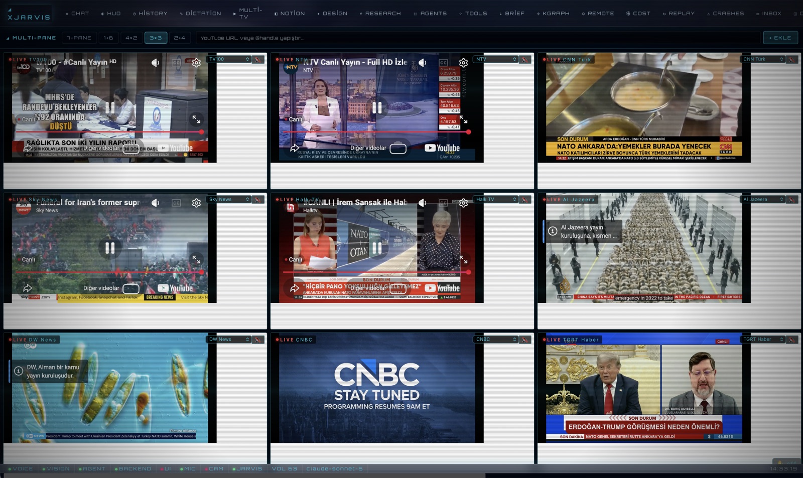Click the YouTube URL input field
The height and width of the screenshot is (478, 803).
tap(478, 38)
